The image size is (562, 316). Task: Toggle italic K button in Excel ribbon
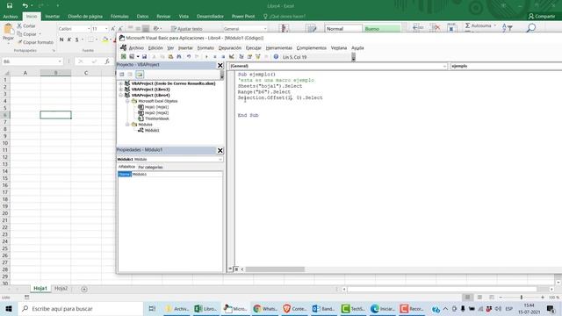[69, 39]
